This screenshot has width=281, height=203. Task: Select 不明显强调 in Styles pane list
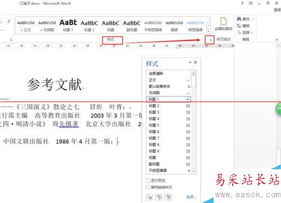(x=169, y=170)
